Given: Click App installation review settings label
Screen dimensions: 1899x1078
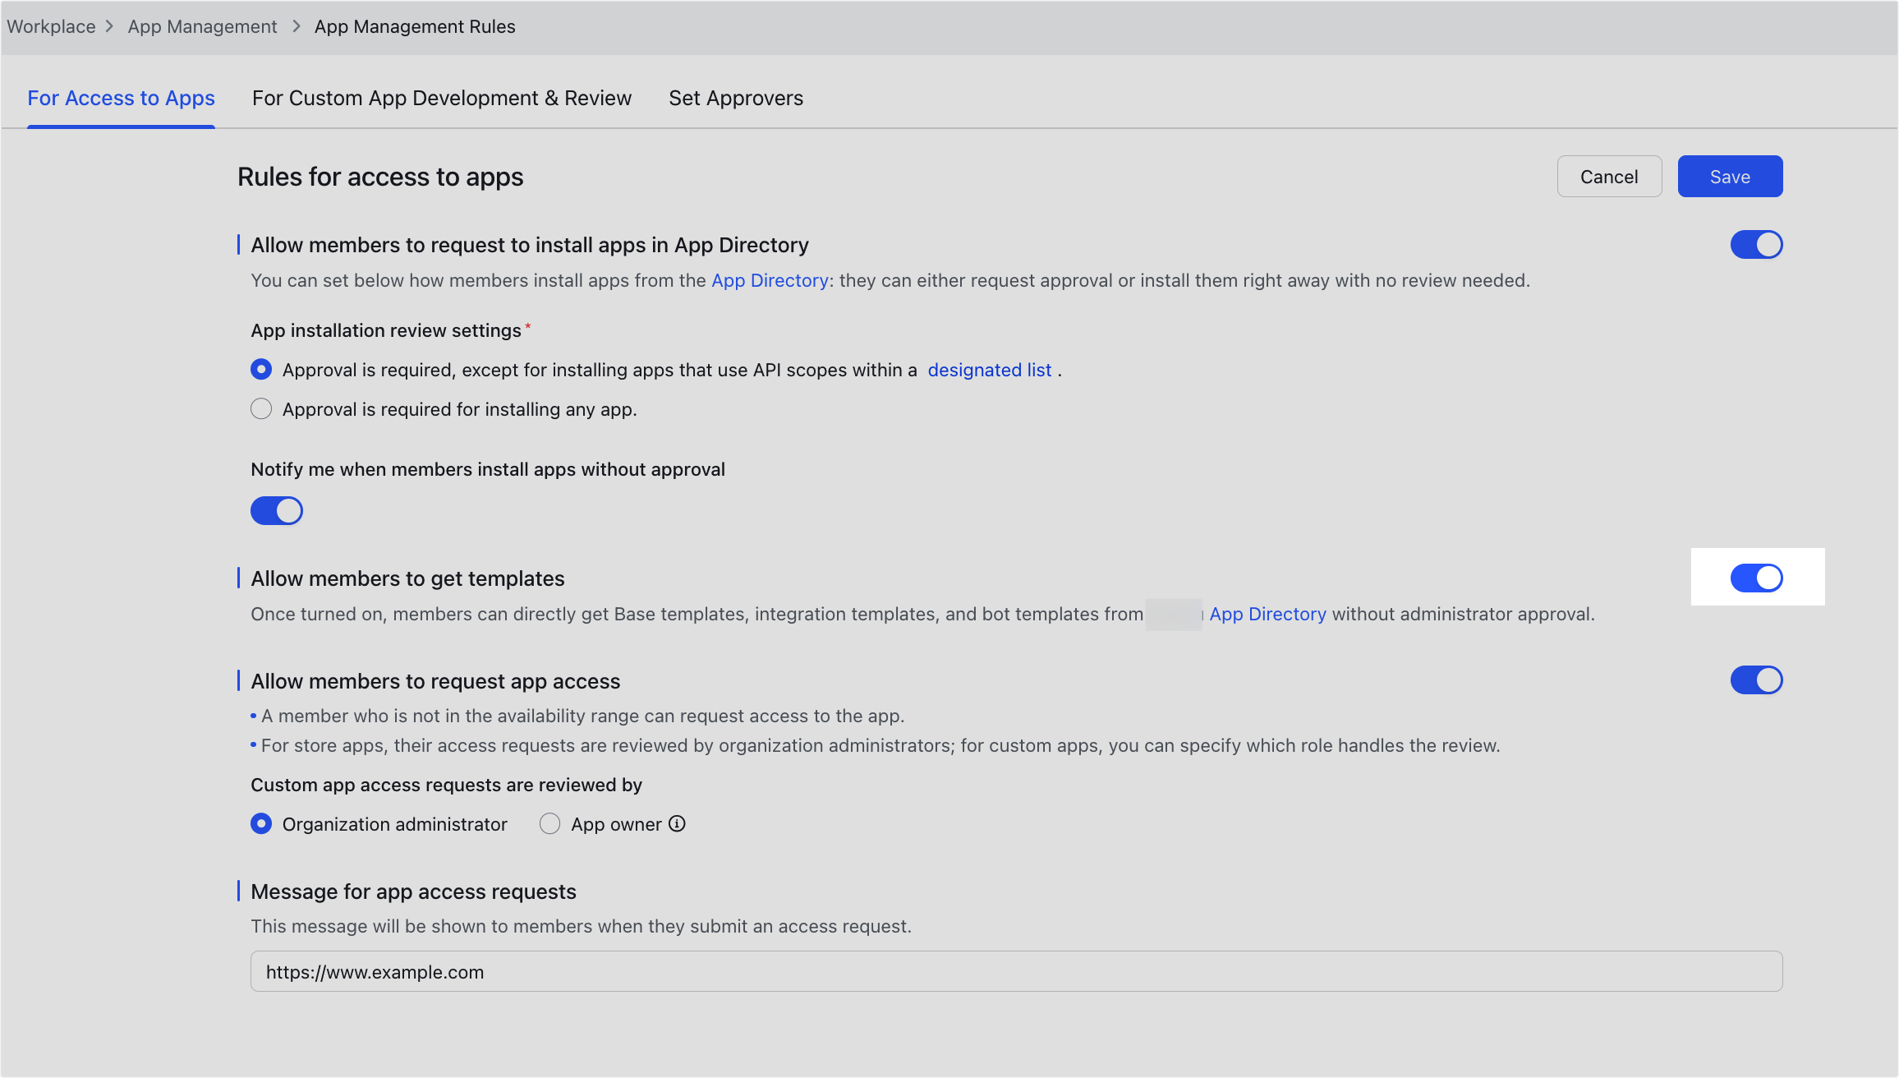Looking at the screenshot, I should click(x=386, y=330).
